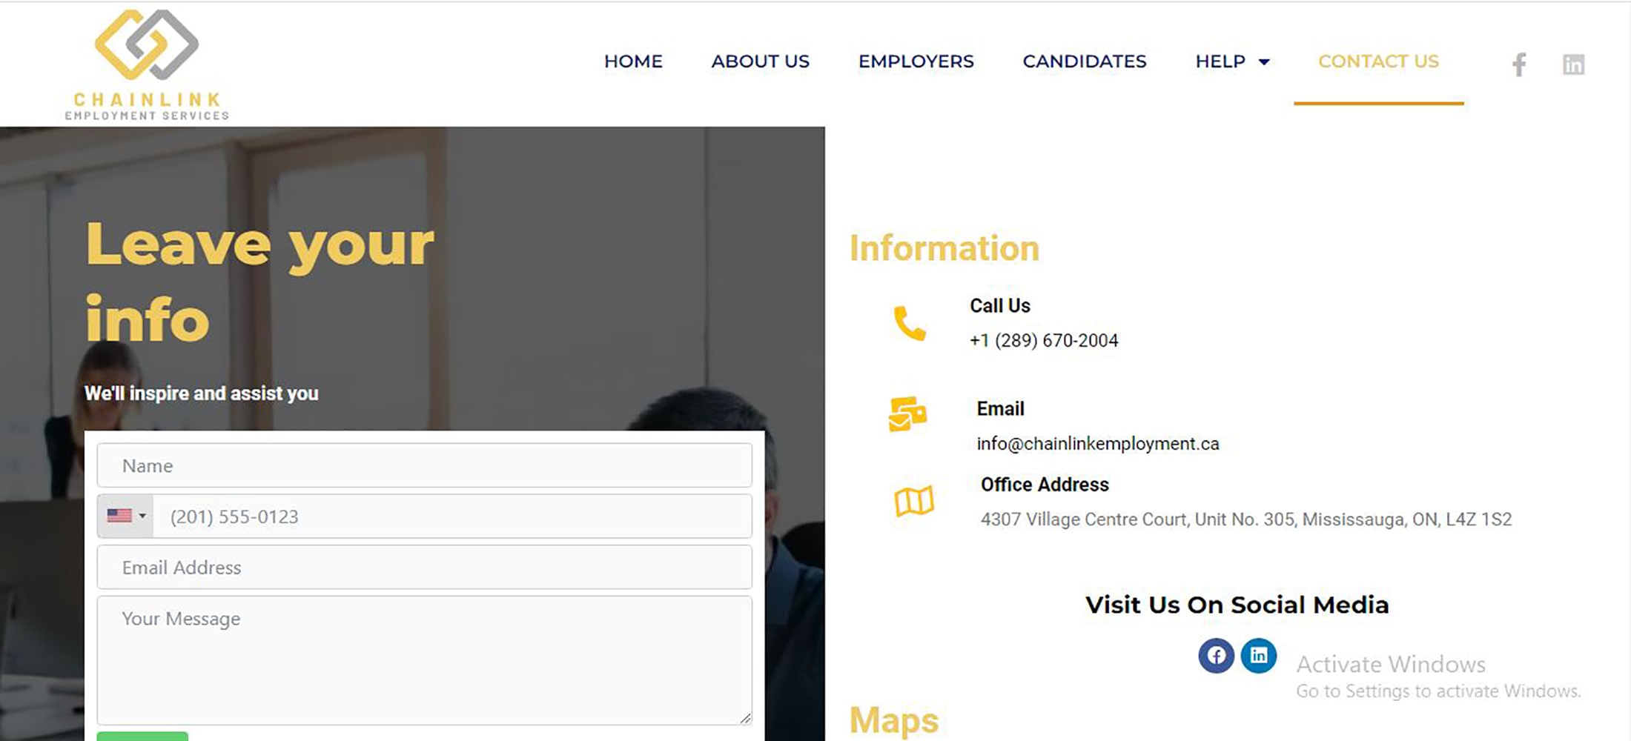Image resolution: width=1631 pixels, height=741 pixels.
Task: Click the Chainlink Employment Services logo
Action: coord(147,64)
